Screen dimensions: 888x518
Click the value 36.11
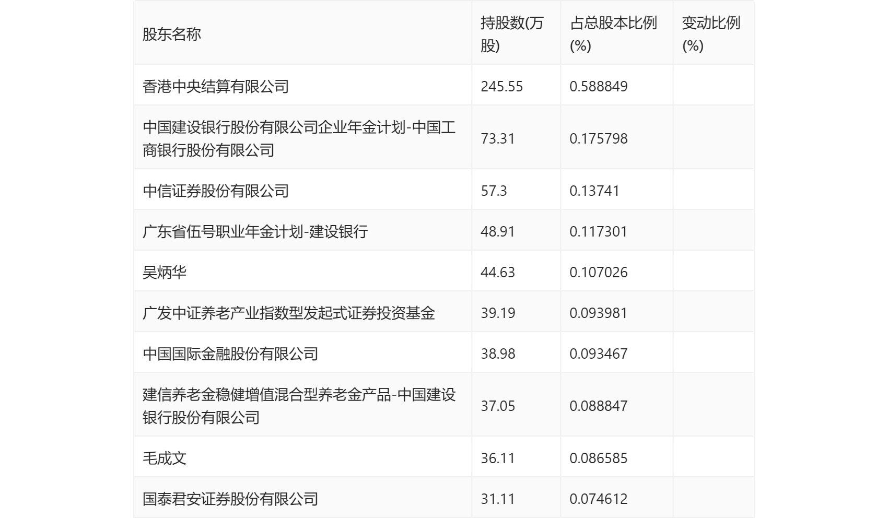[498, 458]
